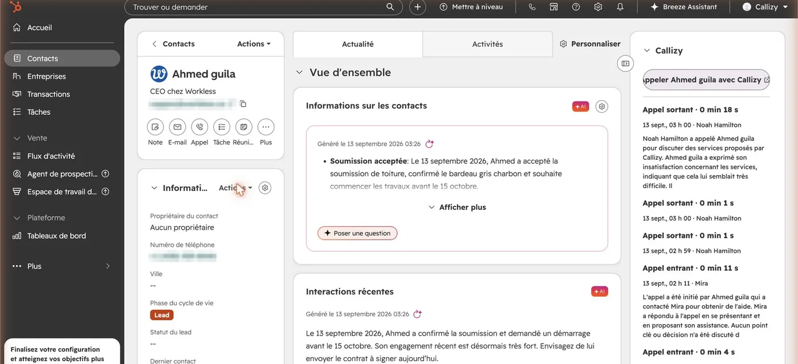Toggle the right sidebar collapse icon
This screenshot has width=798, height=364.
click(x=625, y=63)
